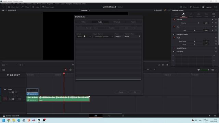This screenshot has width=219, height=123.
Task: Adjust the Cents slider handle
Action: coord(195,44)
